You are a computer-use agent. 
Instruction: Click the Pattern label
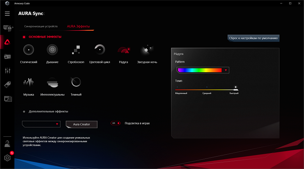coord(180,62)
